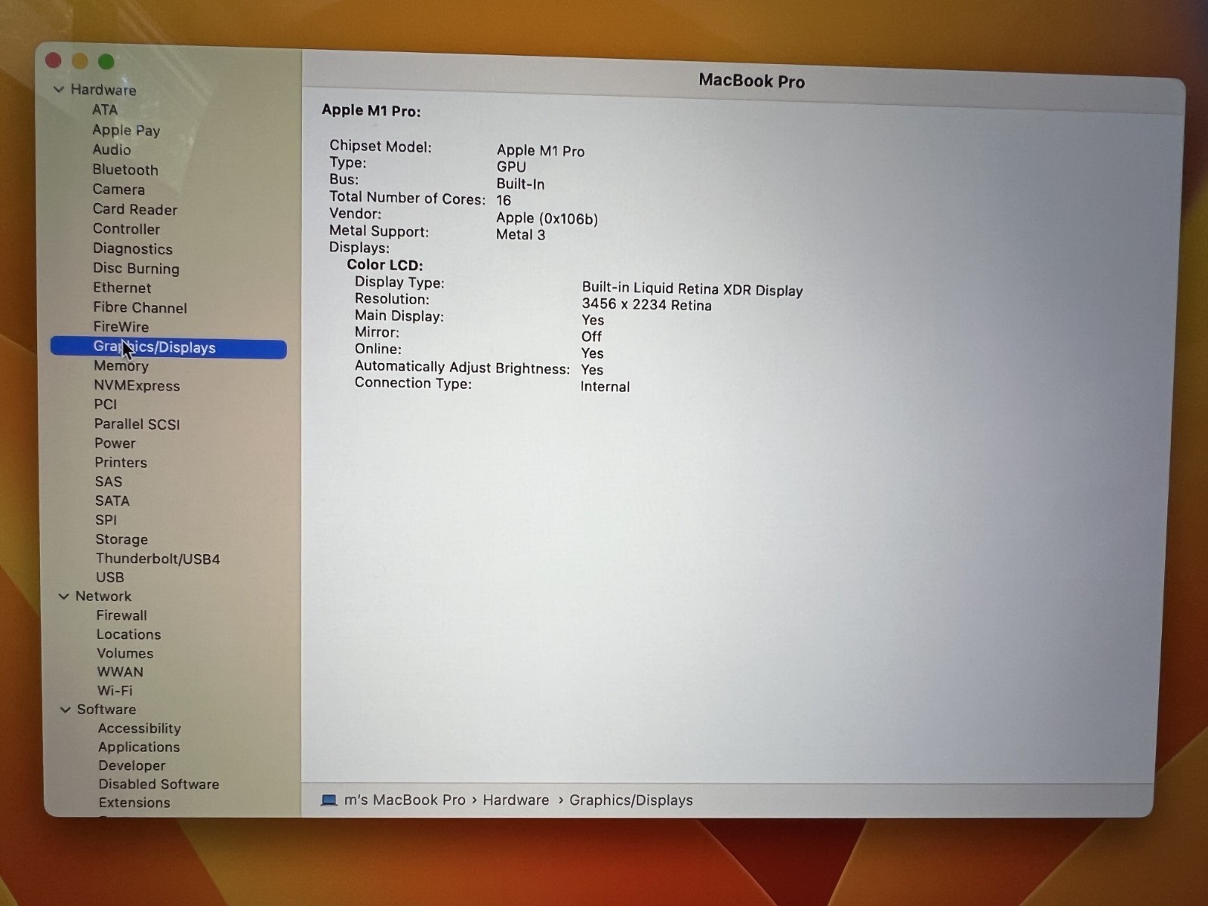The height and width of the screenshot is (906, 1208).
Task: Select Apple Pay in the sidebar
Action: tap(126, 130)
